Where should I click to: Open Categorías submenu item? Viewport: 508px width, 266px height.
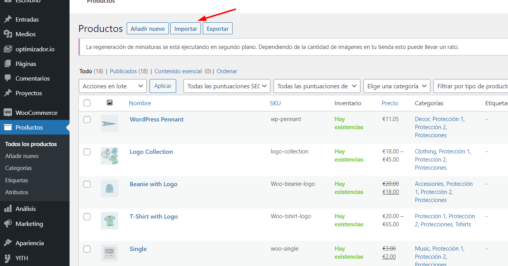pyautogui.click(x=19, y=168)
